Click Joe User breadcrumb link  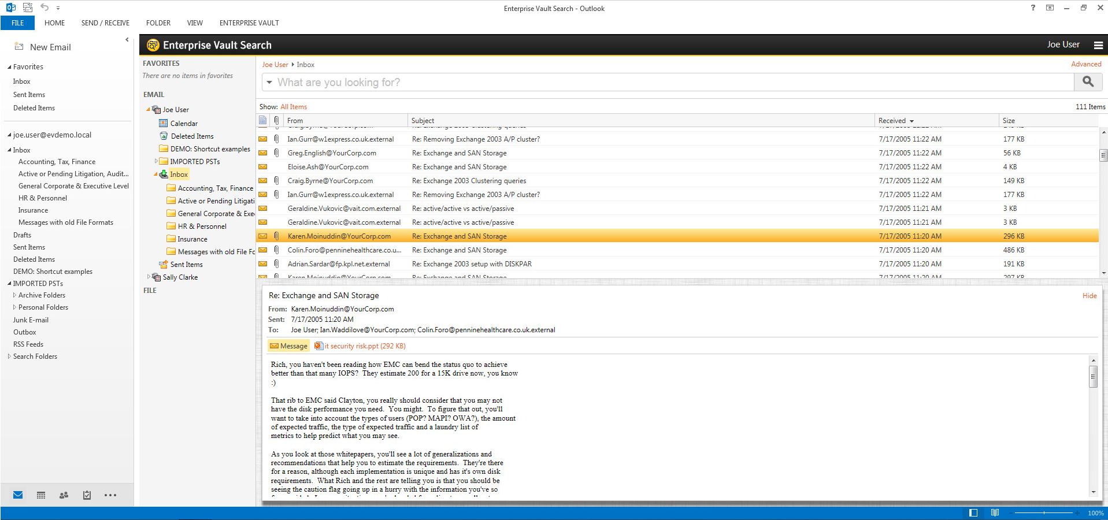[275, 65]
